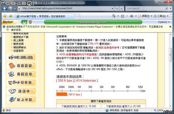Viewport: 174px width, 114px height.
Task: Click the browser Forward arrow button
Action: pos(10,9)
